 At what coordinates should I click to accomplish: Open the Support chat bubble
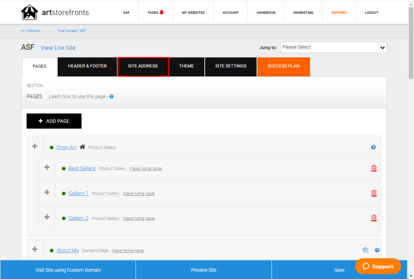pyautogui.click(x=378, y=266)
